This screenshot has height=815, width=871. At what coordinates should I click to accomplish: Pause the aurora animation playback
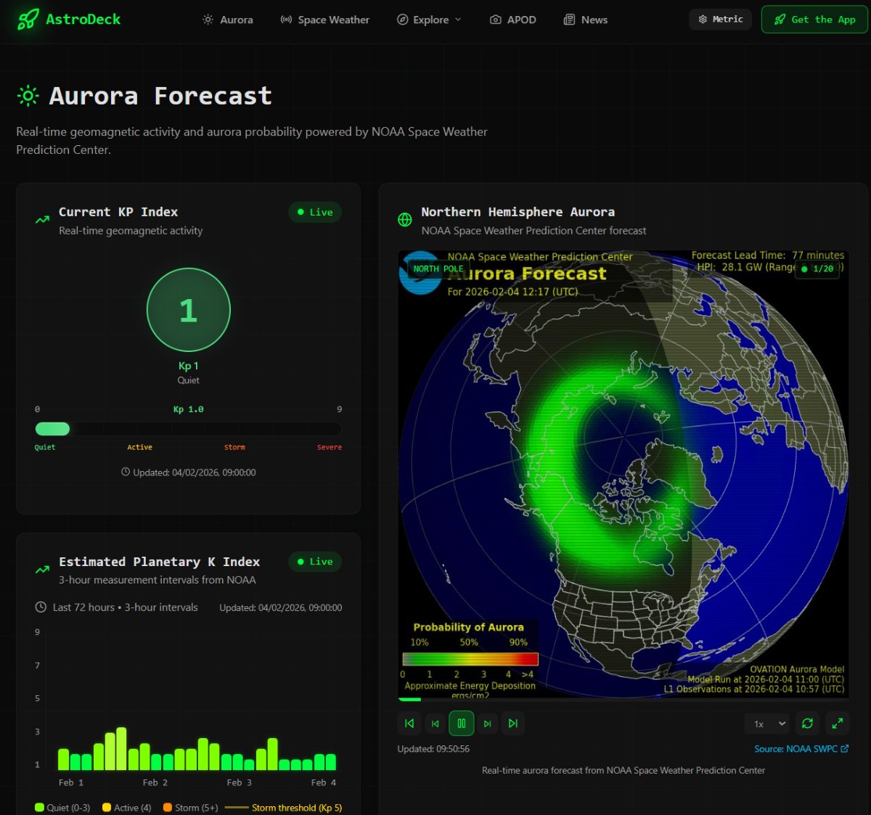coord(461,724)
